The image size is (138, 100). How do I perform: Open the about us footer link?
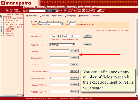pyautogui.click(x=29, y=98)
